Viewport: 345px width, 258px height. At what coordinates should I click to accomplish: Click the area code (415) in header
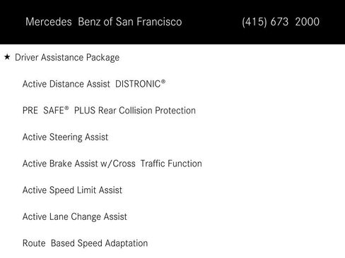[x=255, y=22]
